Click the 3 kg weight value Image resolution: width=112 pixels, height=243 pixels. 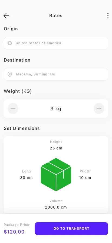(56, 109)
